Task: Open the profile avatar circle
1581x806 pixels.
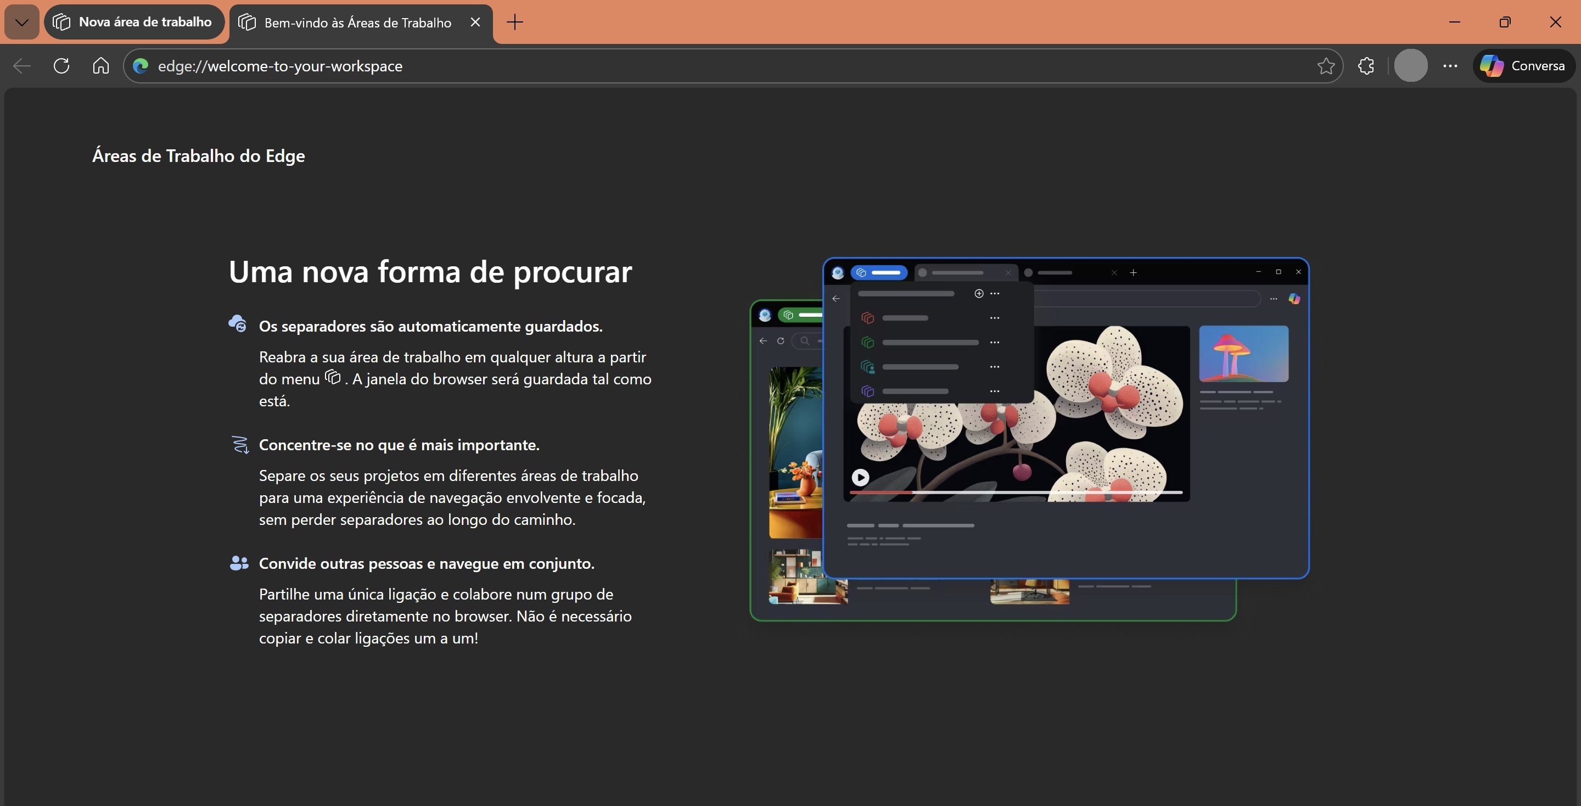Action: click(x=1410, y=66)
